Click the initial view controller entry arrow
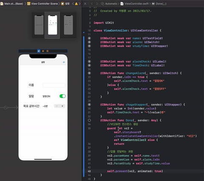204x181 pixels. pyautogui.click(x=9, y=107)
